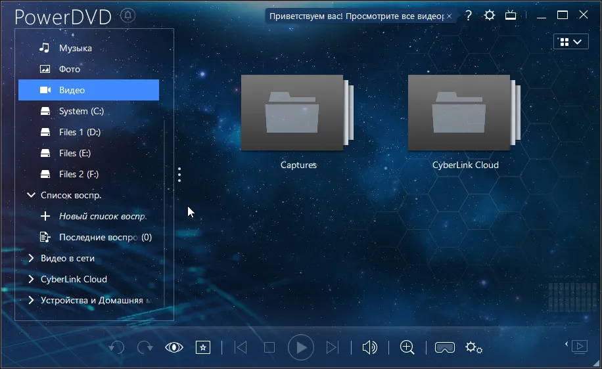Click the drive icon beside System (C:)
Viewport: 602px width, 369px height.
[45, 111]
